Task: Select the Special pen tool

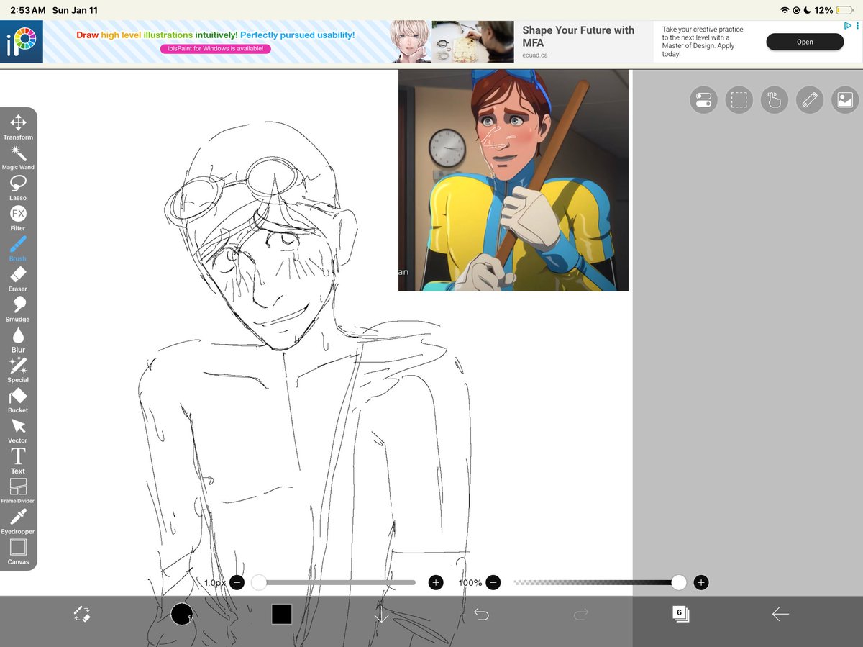Action: pos(18,369)
